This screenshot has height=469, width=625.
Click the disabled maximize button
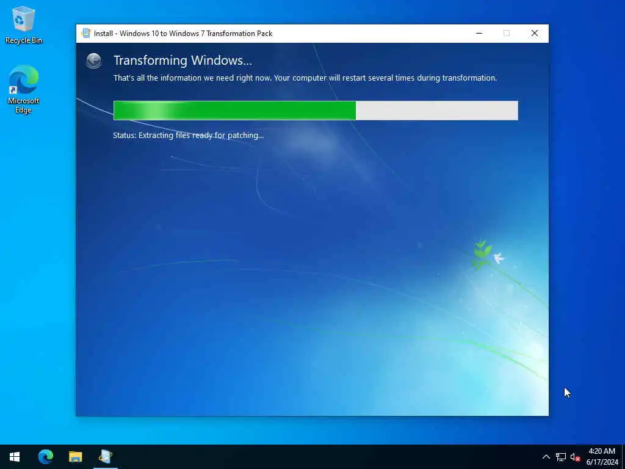pyautogui.click(x=506, y=34)
